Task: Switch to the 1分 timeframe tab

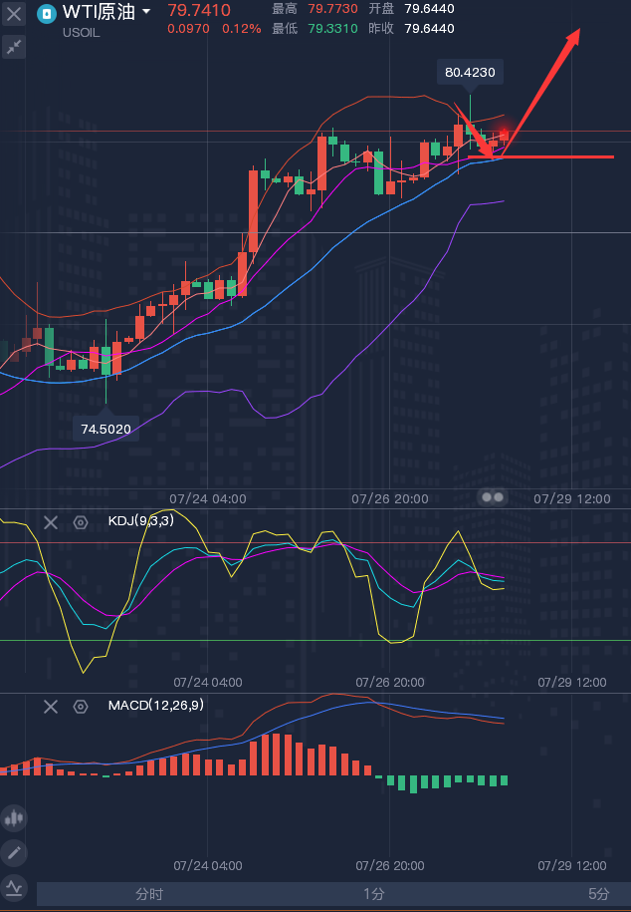Action: pos(373,894)
